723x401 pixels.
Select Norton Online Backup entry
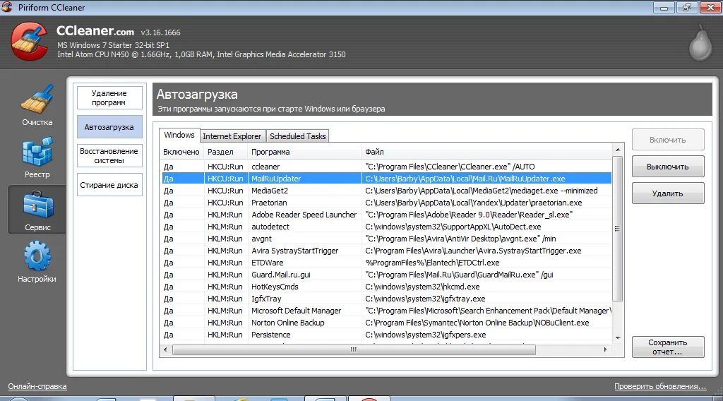click(386, 322)
